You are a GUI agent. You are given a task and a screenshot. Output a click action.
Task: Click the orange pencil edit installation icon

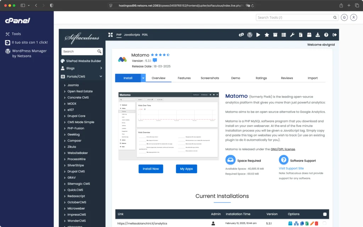pyautogui.click(x=312, y=223)
